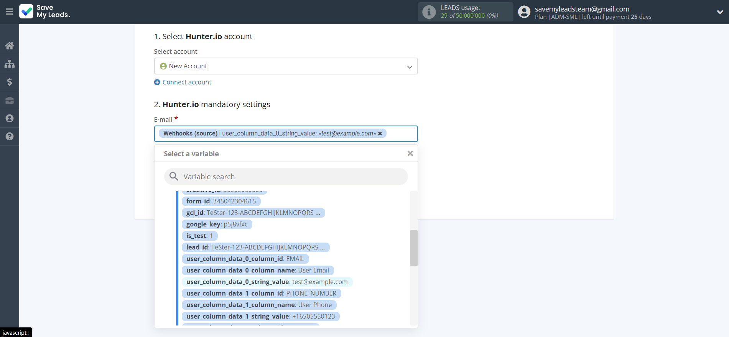Select the gcl_id variable
Screen dimensions: 729x337
253,213
